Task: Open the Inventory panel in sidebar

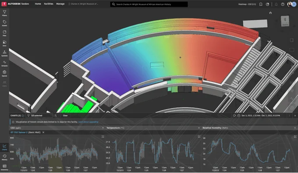Action: (4, 167)
